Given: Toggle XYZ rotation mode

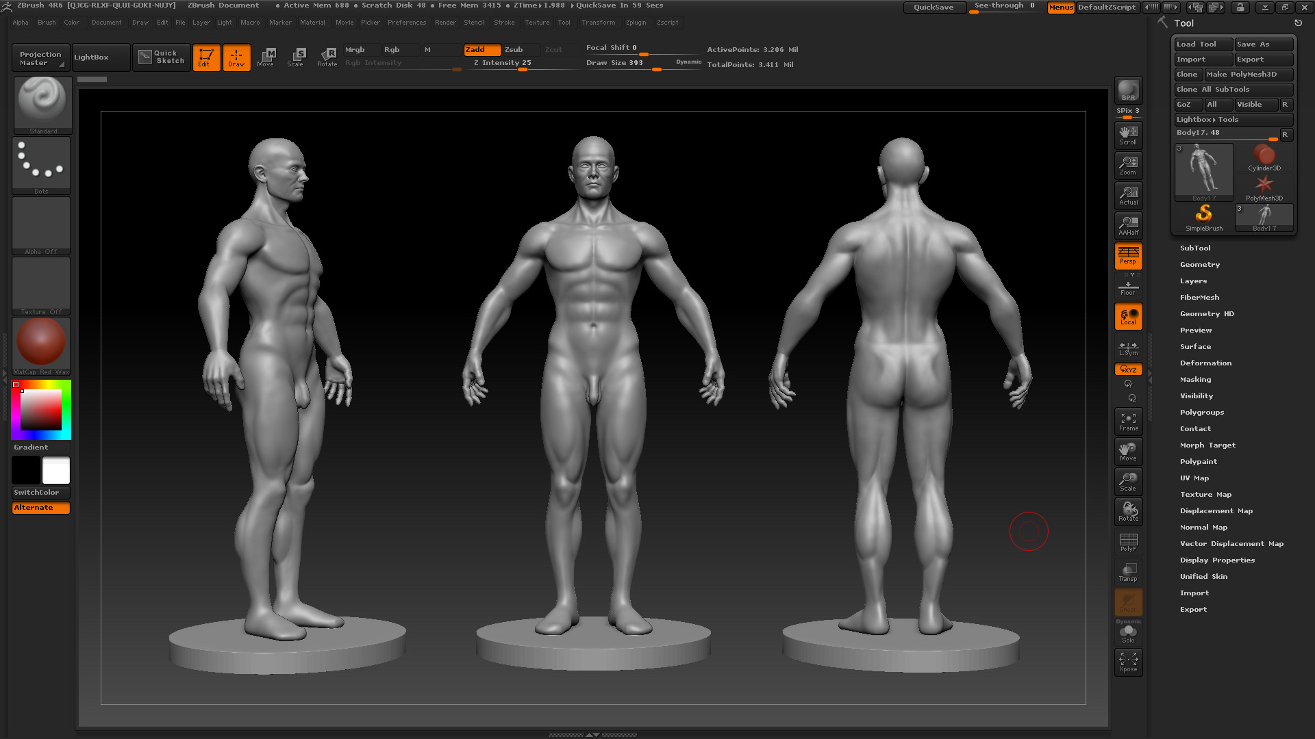Looking at the screenshot, I should [1128, 369].
